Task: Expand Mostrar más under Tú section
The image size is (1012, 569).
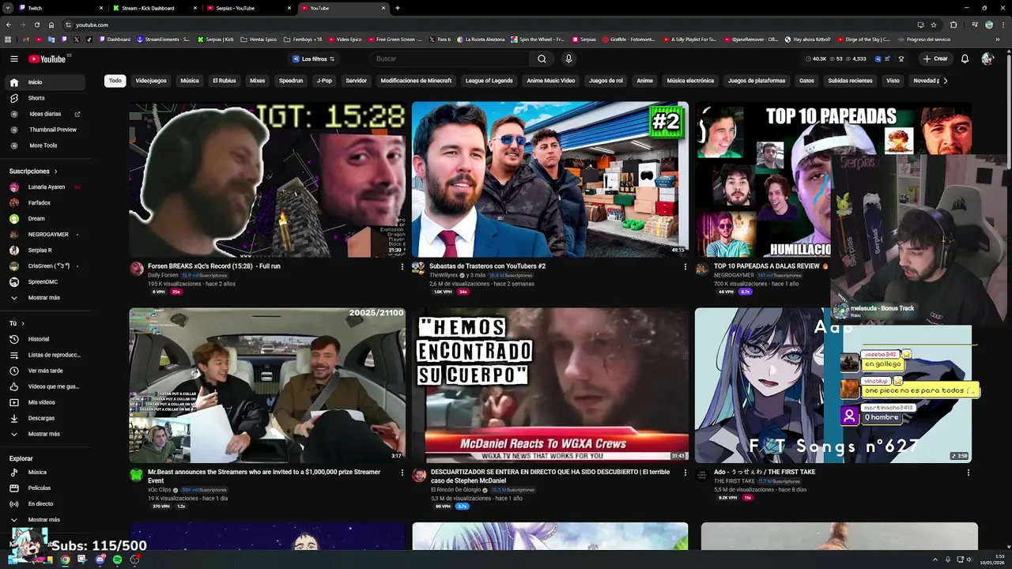Action: 45,434
